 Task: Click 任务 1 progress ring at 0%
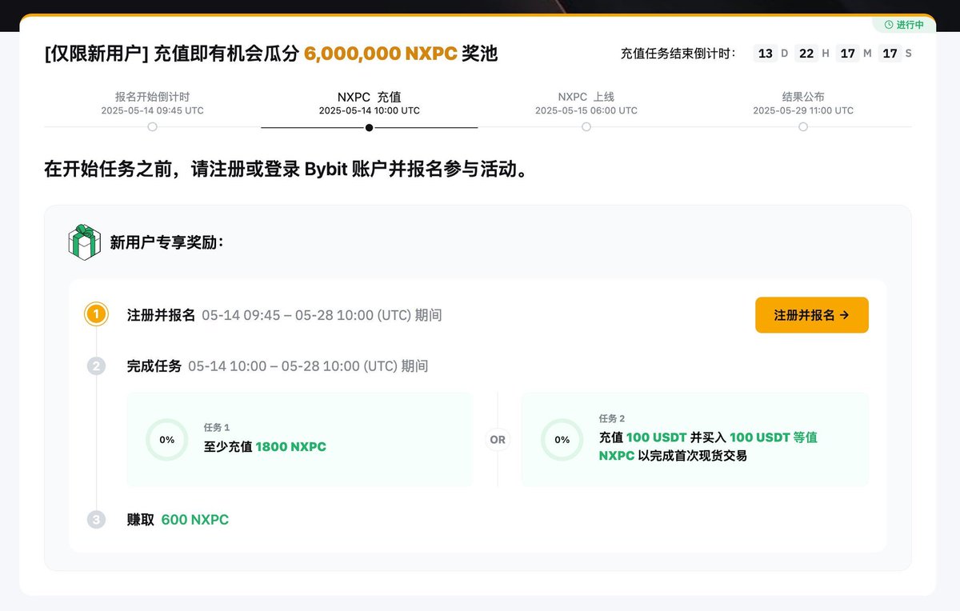tap(167, 440)
